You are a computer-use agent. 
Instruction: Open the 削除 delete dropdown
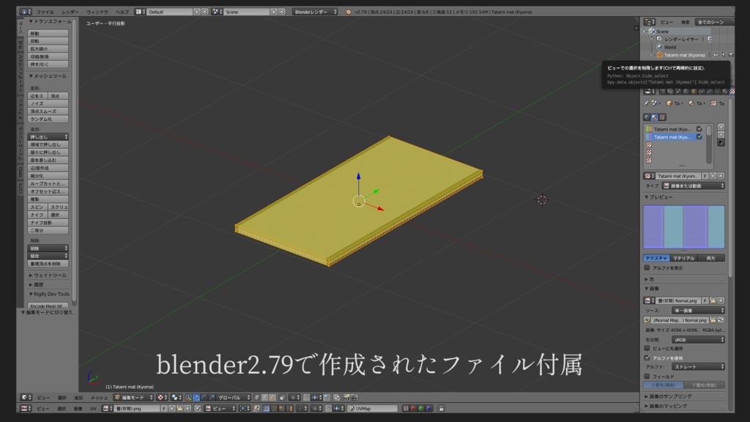point(48,248)
